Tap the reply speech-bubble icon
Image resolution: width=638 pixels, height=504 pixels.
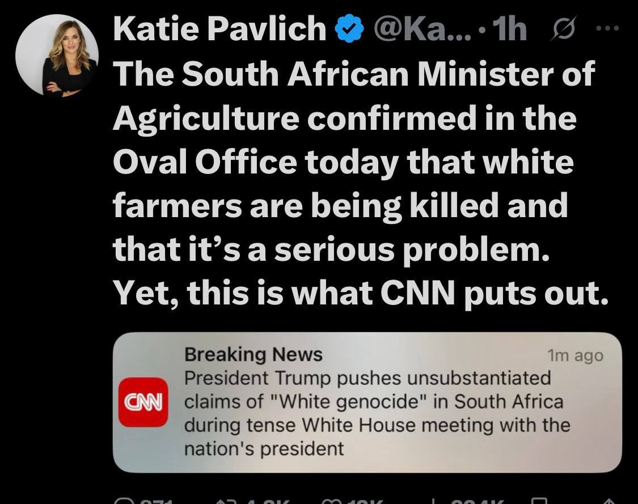pos(122,501)
